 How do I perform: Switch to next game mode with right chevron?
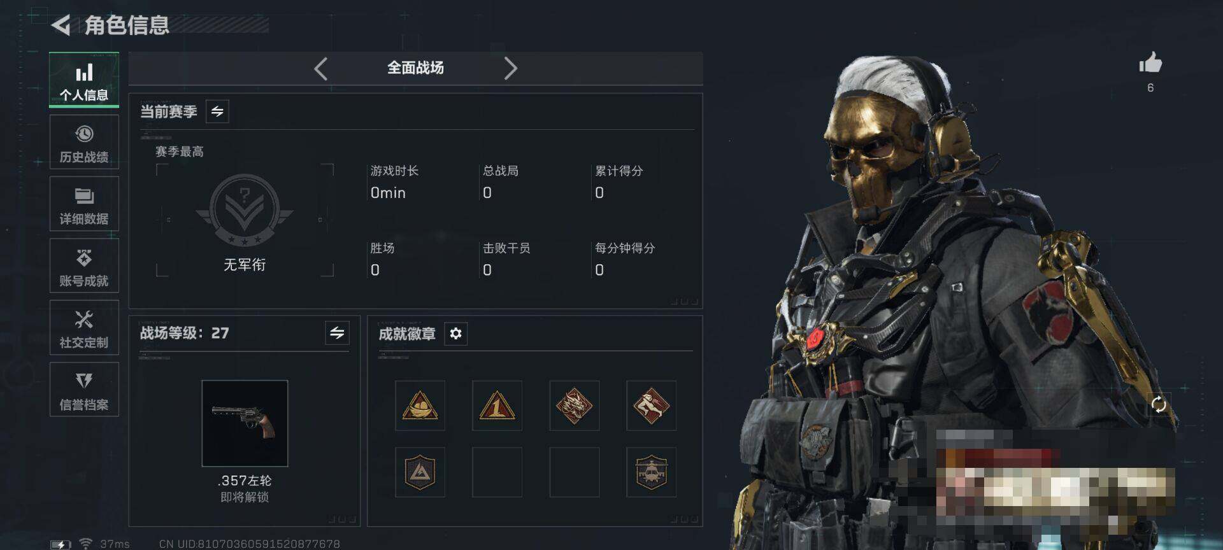click(510, 68)
